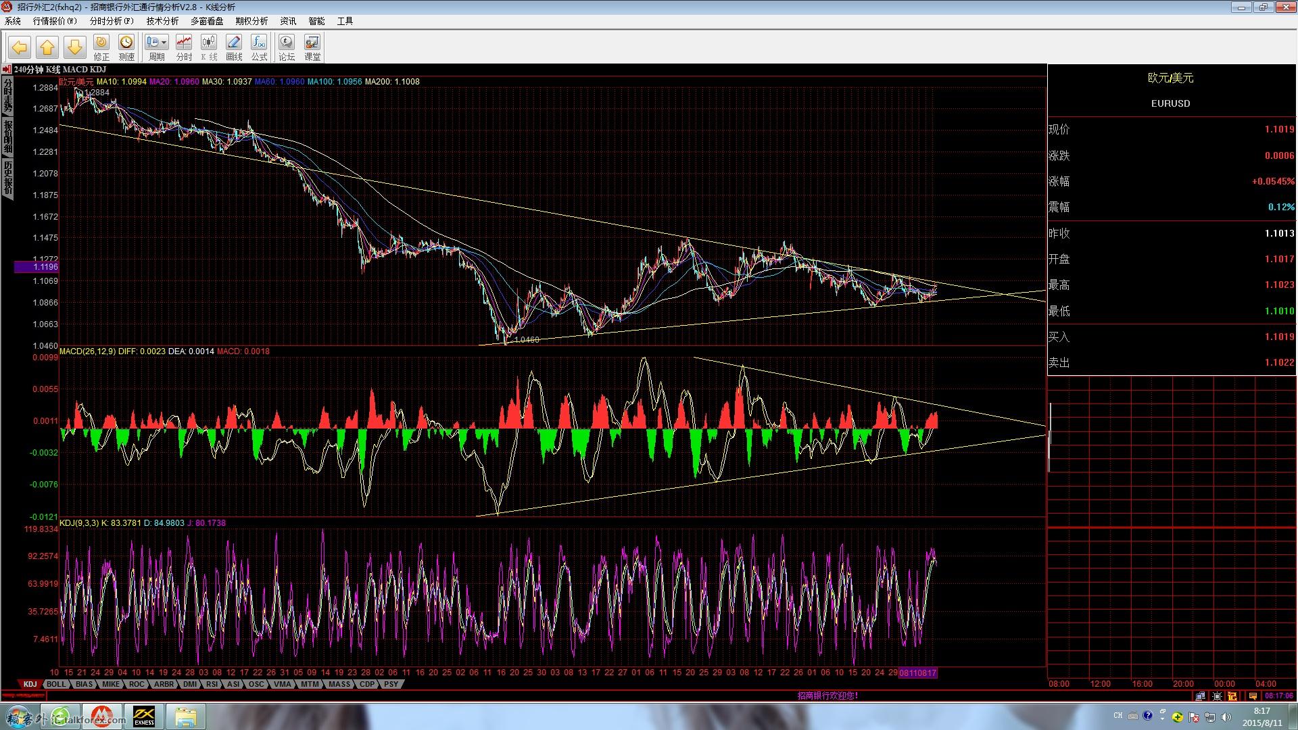Open the File Explorer taskbar icon

pyautogui.click(x=186, y=716)
